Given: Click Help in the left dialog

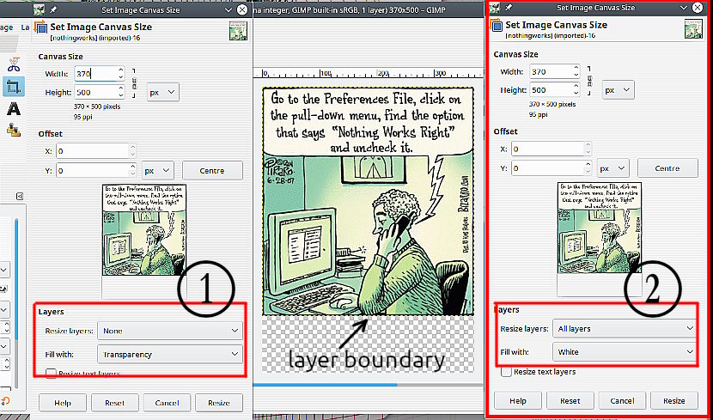Looking at the screenshot, I should point(63,403).
